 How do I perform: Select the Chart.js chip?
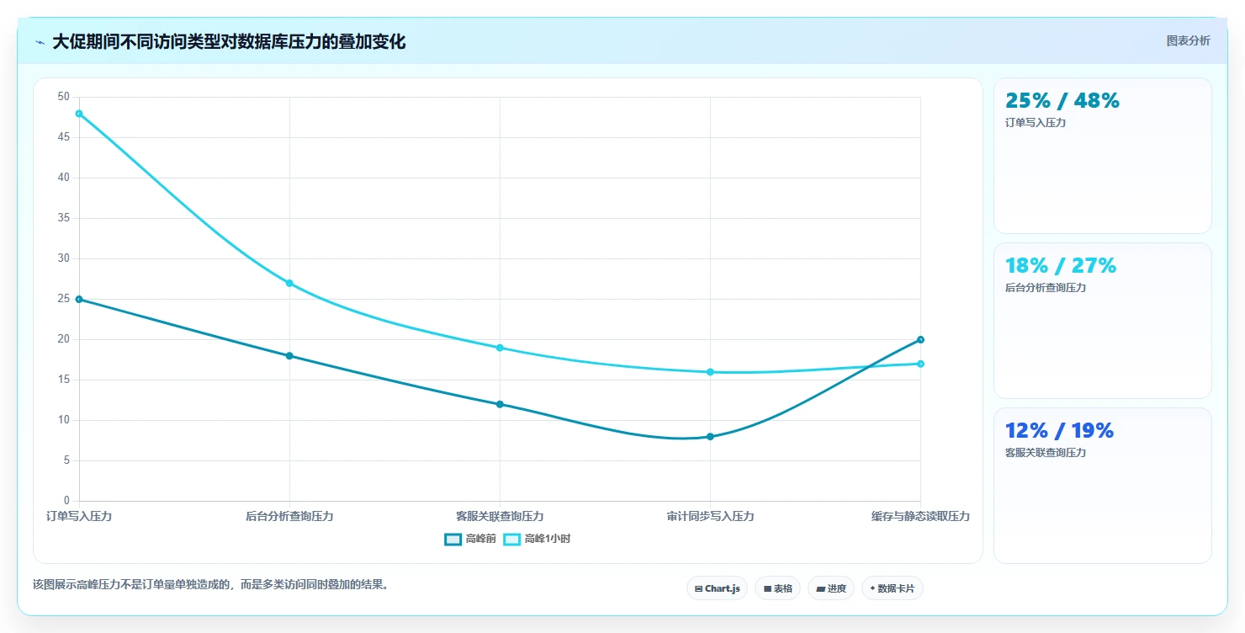coord(717,588)
